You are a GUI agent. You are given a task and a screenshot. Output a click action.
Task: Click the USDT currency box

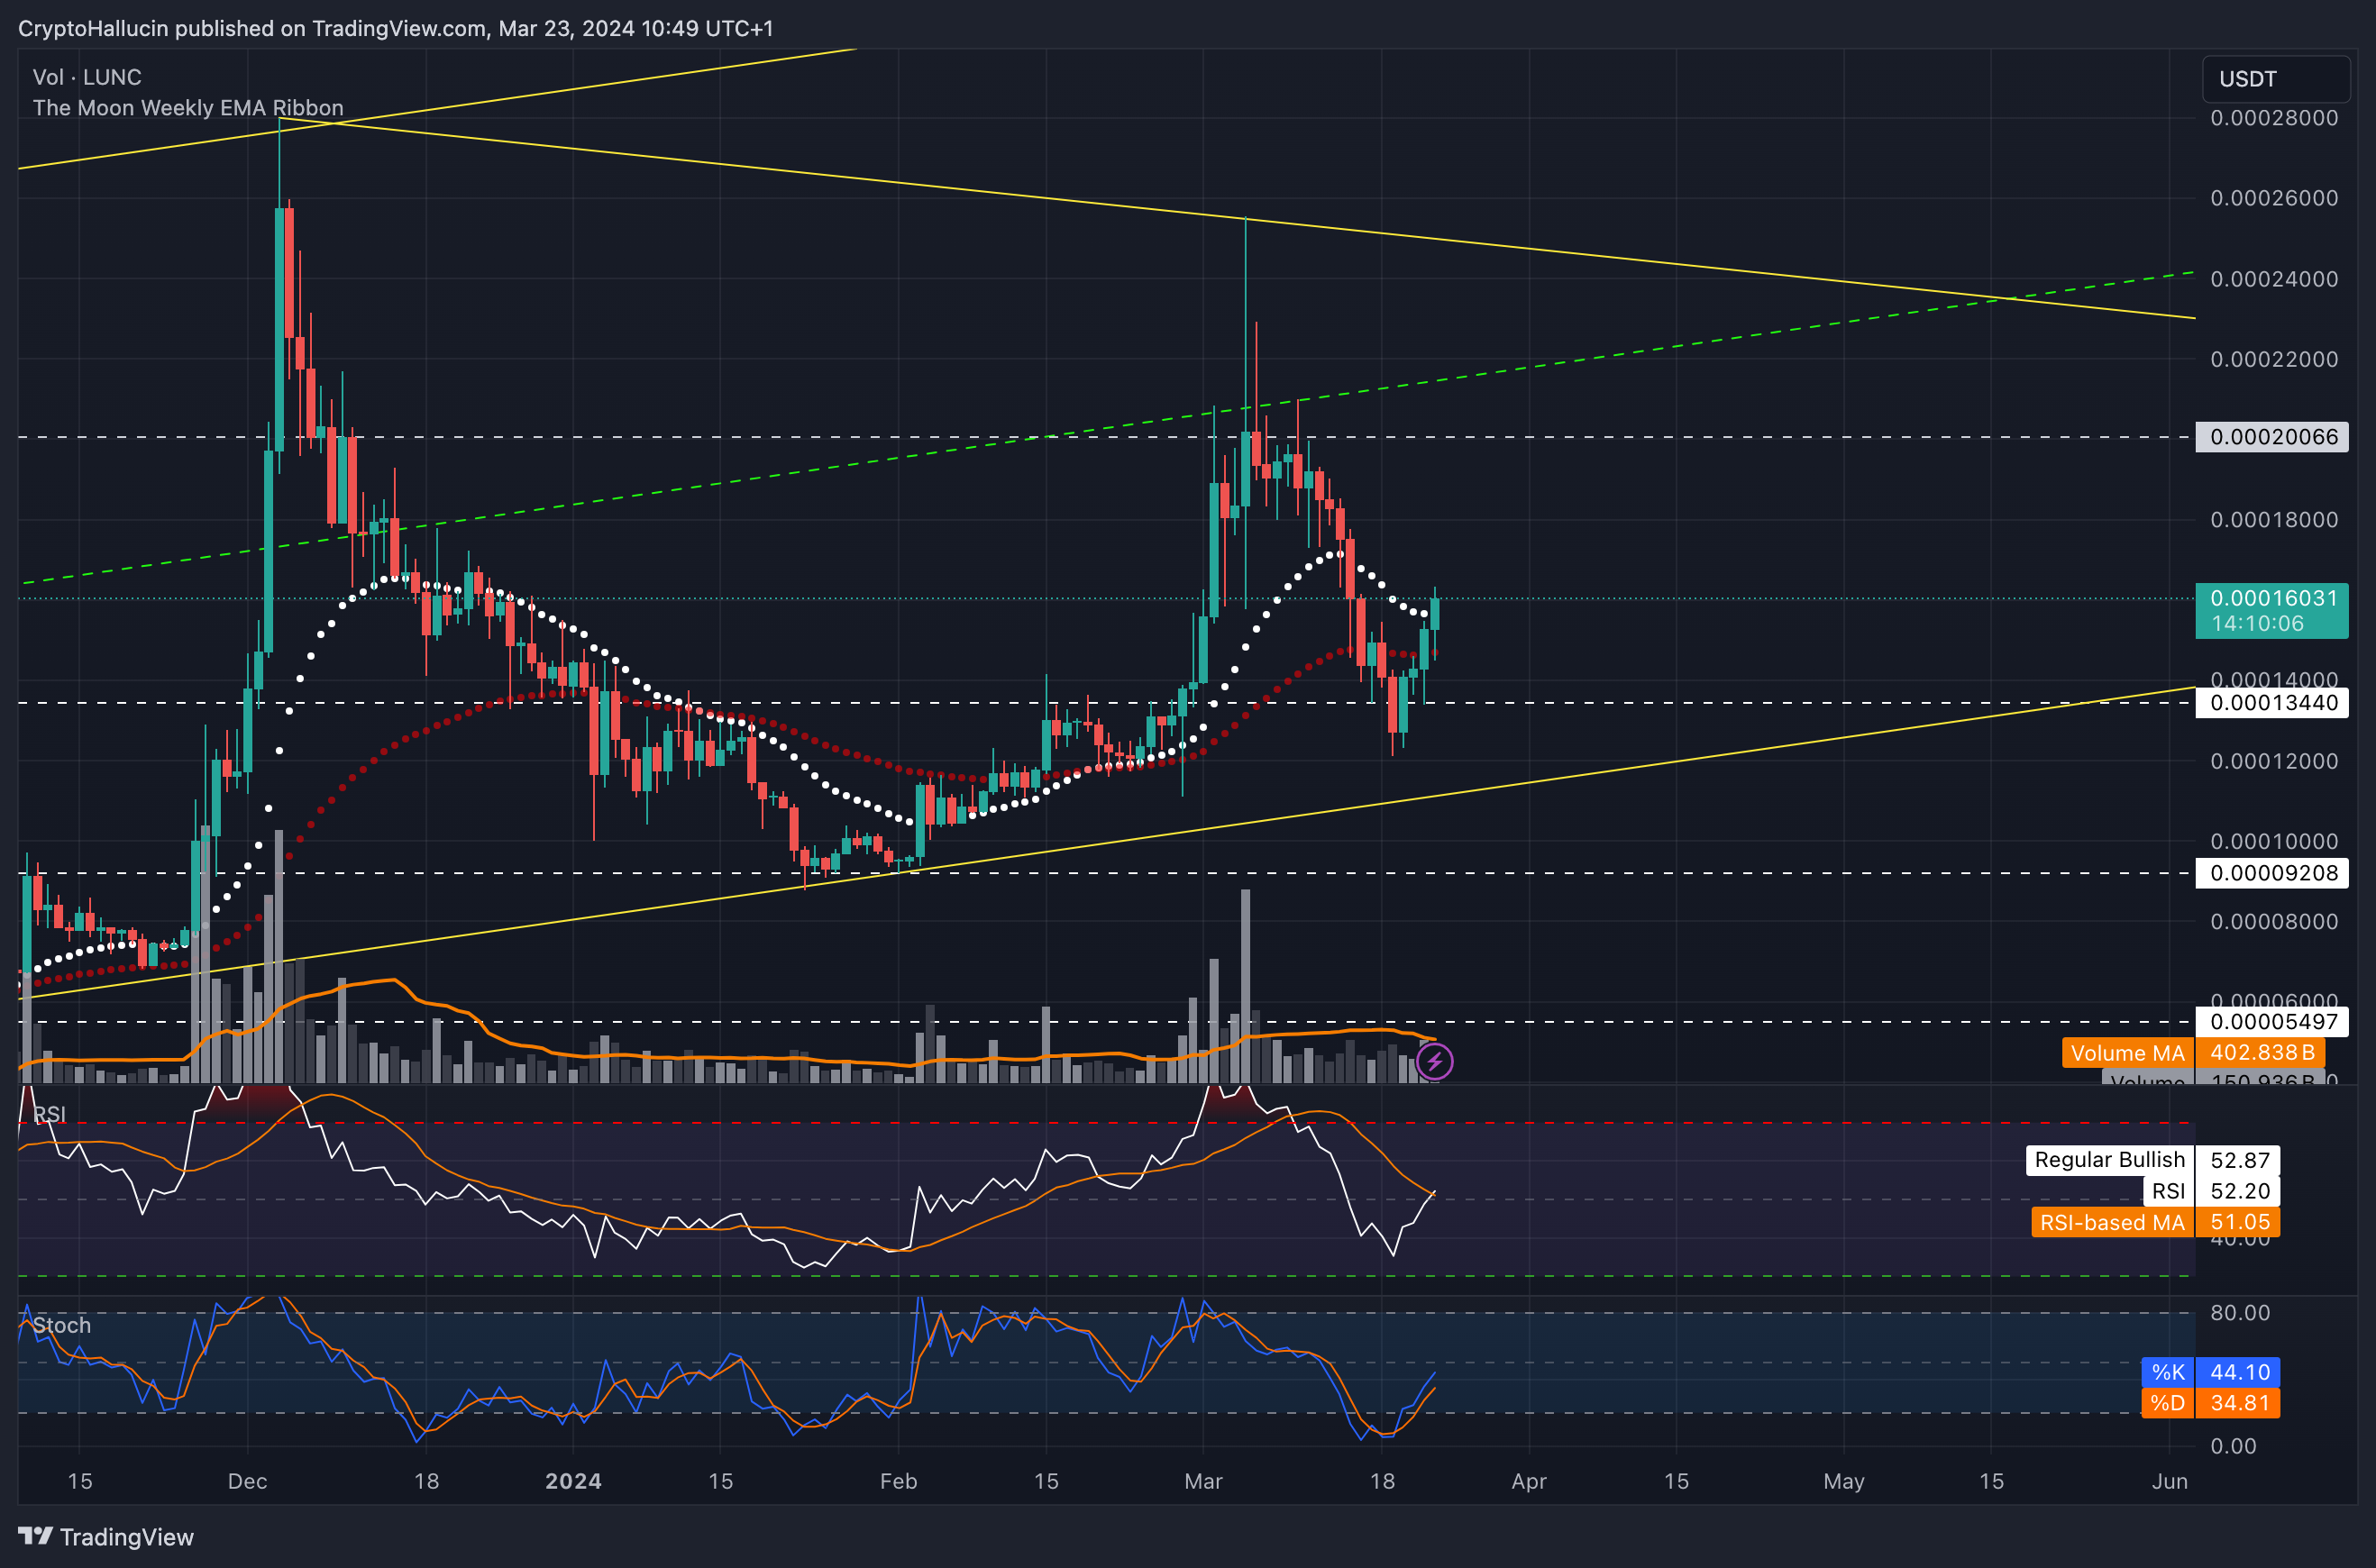pos(2276,79)
